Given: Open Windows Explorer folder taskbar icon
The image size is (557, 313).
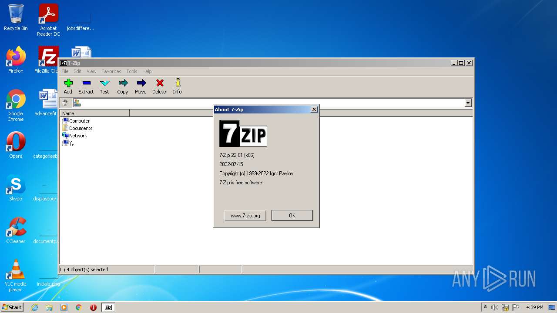Looking at the screenshot, I should [x=49, y=307].
